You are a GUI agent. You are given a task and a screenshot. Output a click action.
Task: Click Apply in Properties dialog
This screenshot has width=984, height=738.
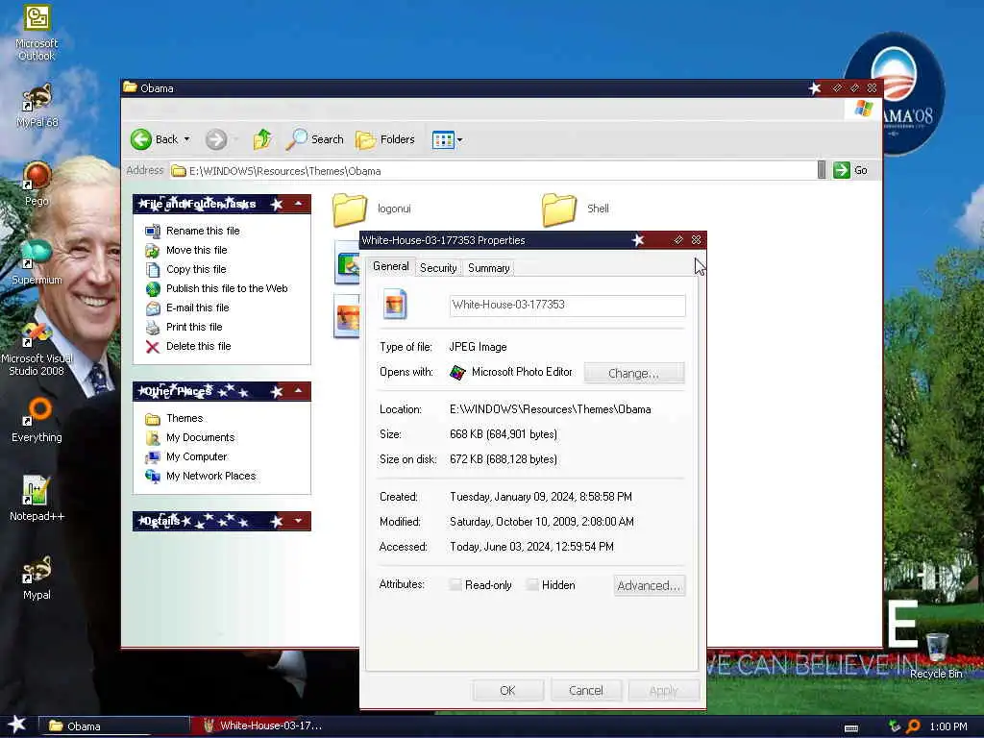tap(663, 691)
